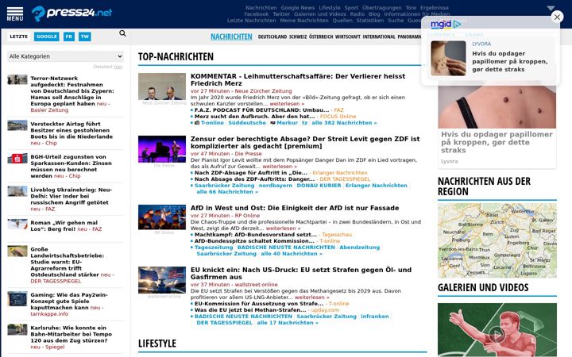Click the T-online source link

pos(212,123)
